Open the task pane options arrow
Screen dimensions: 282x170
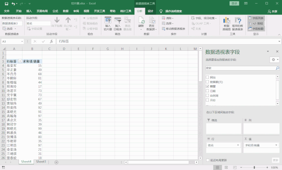tap(268, 52)
